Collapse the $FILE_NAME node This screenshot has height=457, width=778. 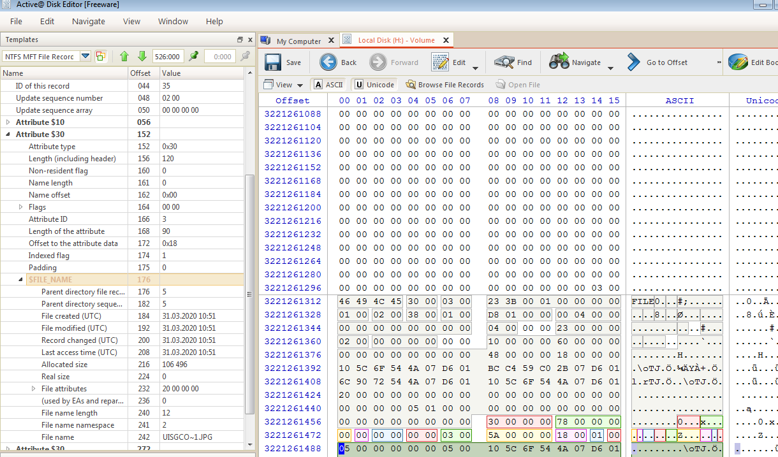pos(20,279)
